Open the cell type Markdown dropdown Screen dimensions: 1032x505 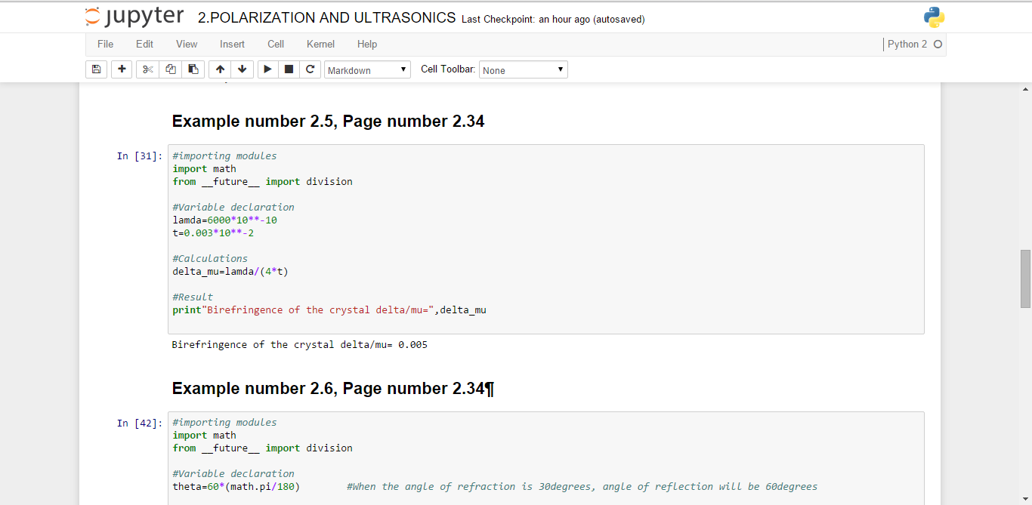368,70
